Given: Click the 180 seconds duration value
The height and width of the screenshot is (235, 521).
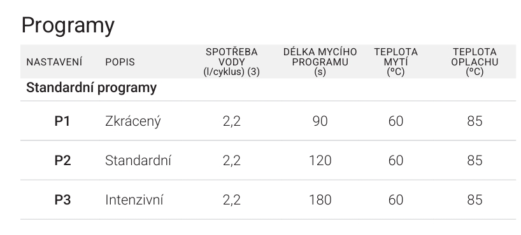Looking at the screenshot, I should 320,200.
